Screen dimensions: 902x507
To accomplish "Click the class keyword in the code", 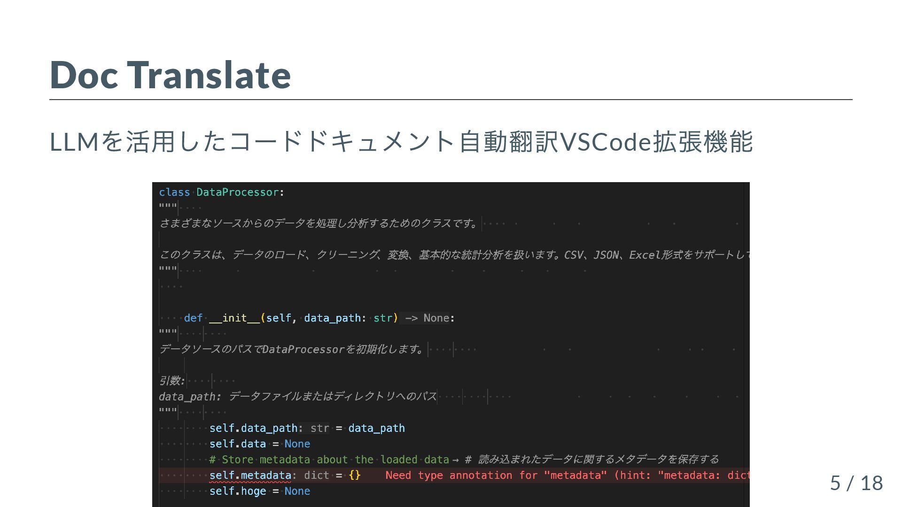I will [174, 192].
